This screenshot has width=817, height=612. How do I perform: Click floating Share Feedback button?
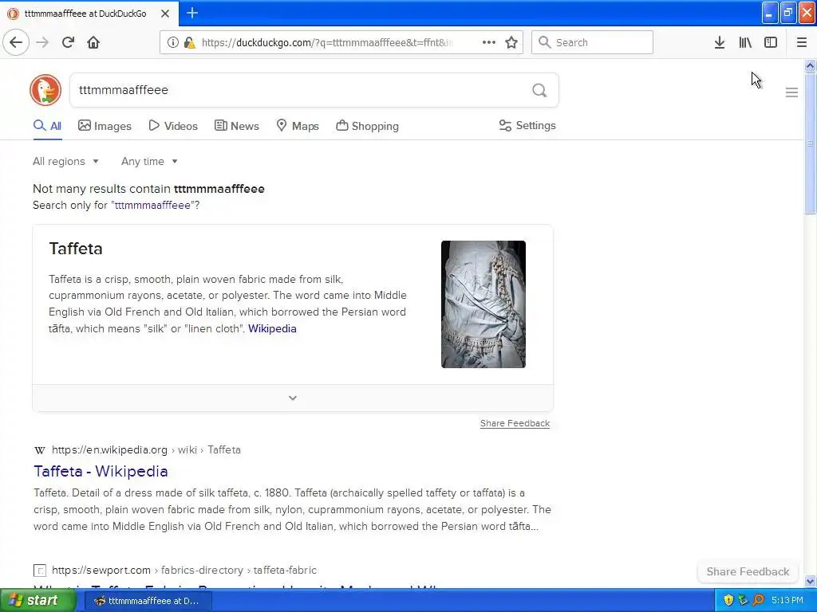(x=748, y=571)
